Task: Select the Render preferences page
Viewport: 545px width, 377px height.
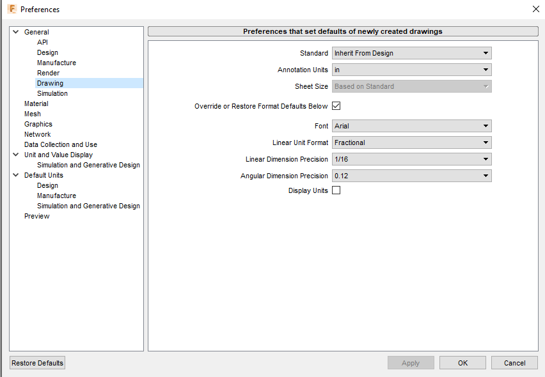Action: point(48,73)
